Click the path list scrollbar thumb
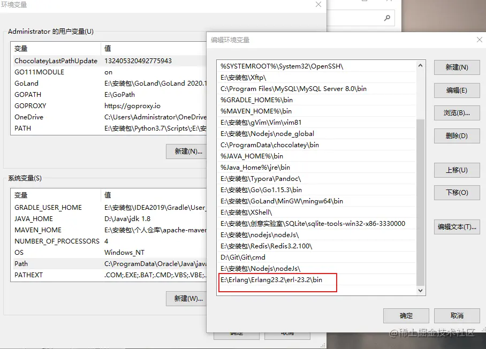 (x=420, y=202)
